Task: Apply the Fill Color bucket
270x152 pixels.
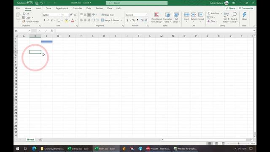Action: (x=66, y=20)
